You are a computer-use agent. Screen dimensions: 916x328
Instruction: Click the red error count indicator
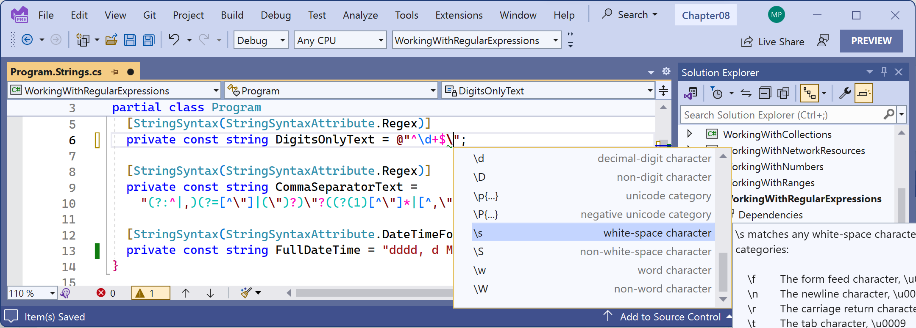pyautogui.click(x=106, y=293)
